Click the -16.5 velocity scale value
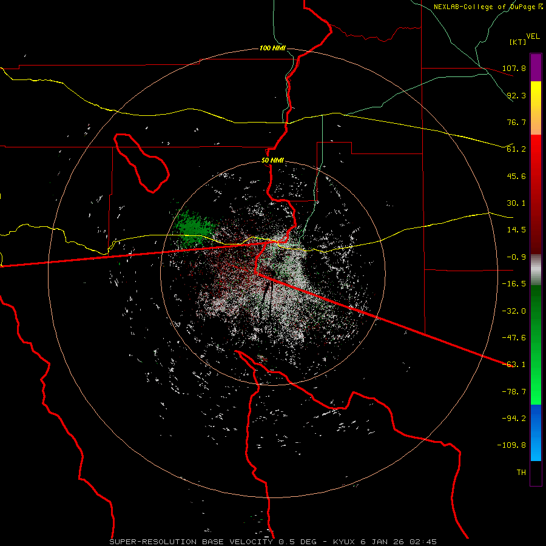The width and height of the screenshot is (546, 546). tap(514, 284)
